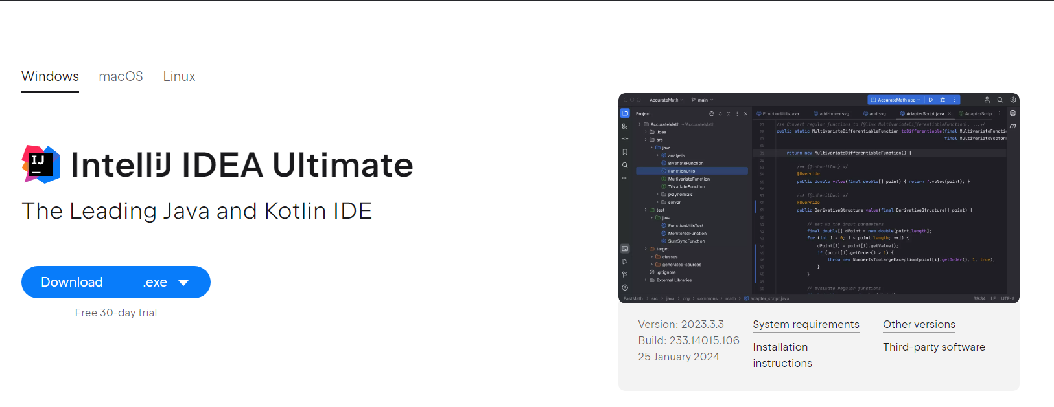Image resolution: width=1054 pixels, height=407 pixels.
Task: Open the IDE settings gear icon
Action: click(1013, 100)
